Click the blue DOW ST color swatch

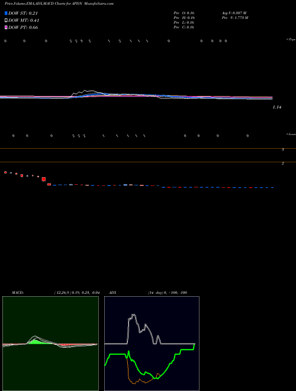point(6,13)
